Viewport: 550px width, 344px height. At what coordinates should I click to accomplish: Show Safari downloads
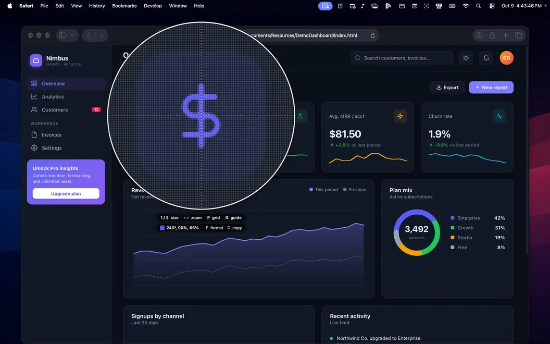click(479, 35)
